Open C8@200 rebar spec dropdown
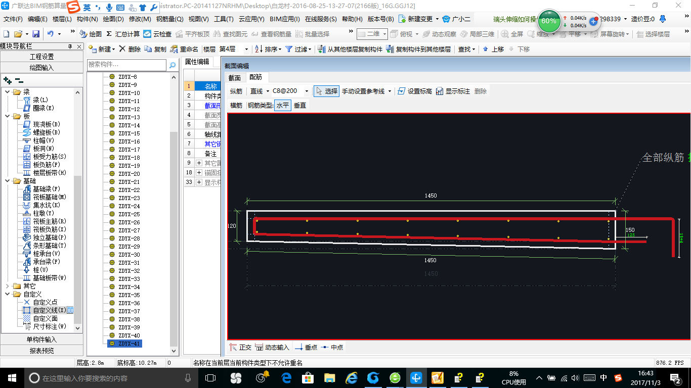Screen dimensions: 691x388 307,91
